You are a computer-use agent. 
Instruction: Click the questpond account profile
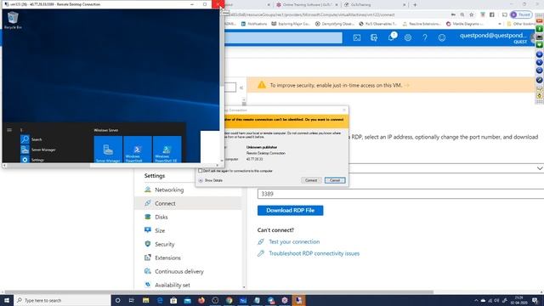point(493,37)
